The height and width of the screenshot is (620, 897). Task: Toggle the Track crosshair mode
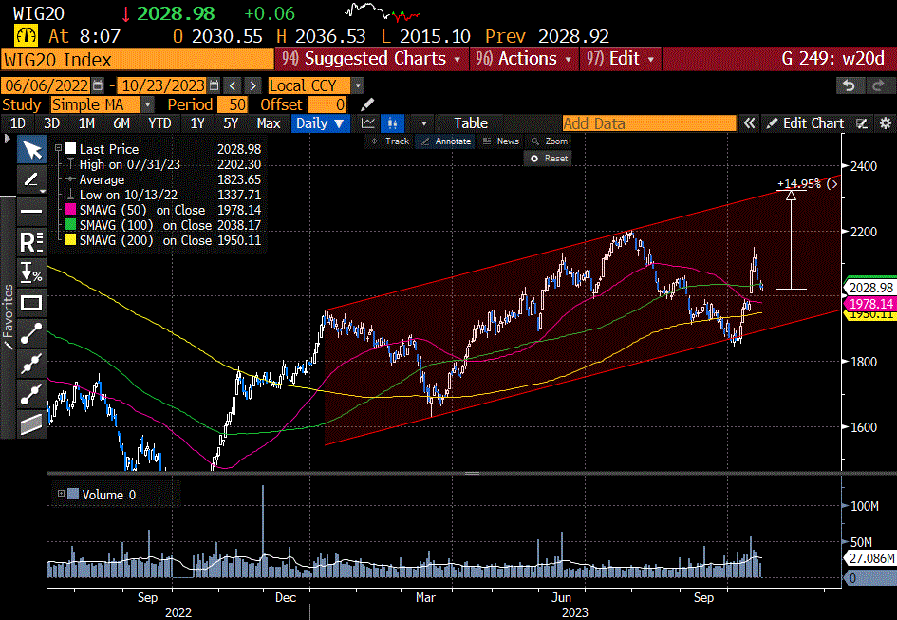pyautogui.click(x=390, y=141)
